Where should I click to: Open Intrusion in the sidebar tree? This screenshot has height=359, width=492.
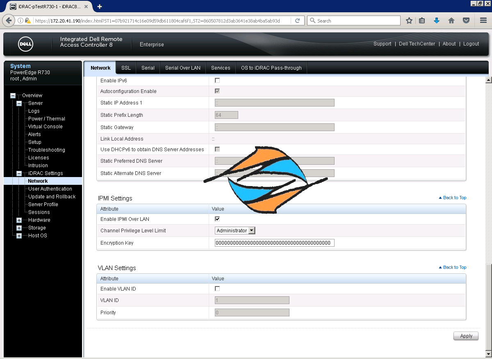coord(38,166)
